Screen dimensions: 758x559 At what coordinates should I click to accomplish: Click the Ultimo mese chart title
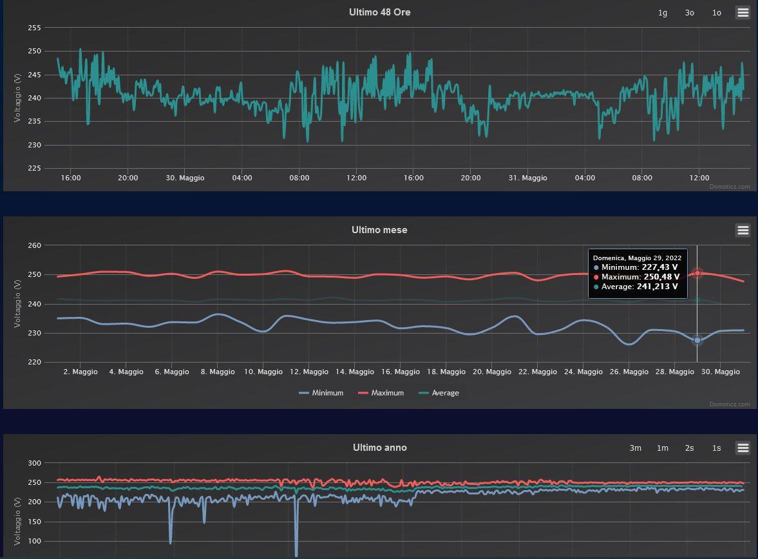click(379, 230)
